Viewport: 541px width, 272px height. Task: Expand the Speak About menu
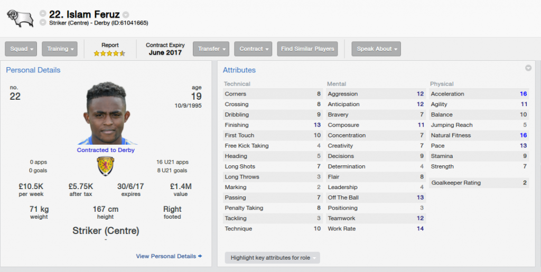click(376, 49)
